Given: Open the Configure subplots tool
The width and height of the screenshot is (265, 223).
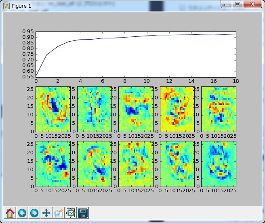Looking at the screenshot, I should pyautogui.click(x=71, y=212).
